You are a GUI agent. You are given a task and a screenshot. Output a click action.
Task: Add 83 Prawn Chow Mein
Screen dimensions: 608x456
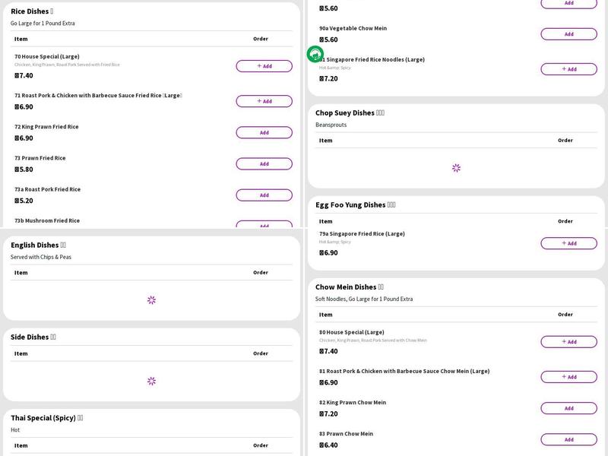568,439
